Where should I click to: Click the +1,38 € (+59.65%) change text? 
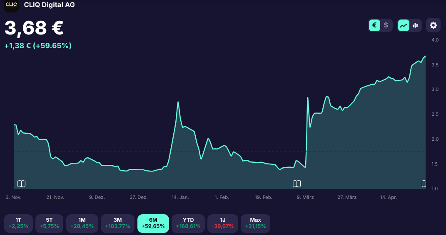coord(38,46)
